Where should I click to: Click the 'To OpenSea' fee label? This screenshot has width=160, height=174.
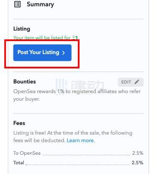[27, 153]
